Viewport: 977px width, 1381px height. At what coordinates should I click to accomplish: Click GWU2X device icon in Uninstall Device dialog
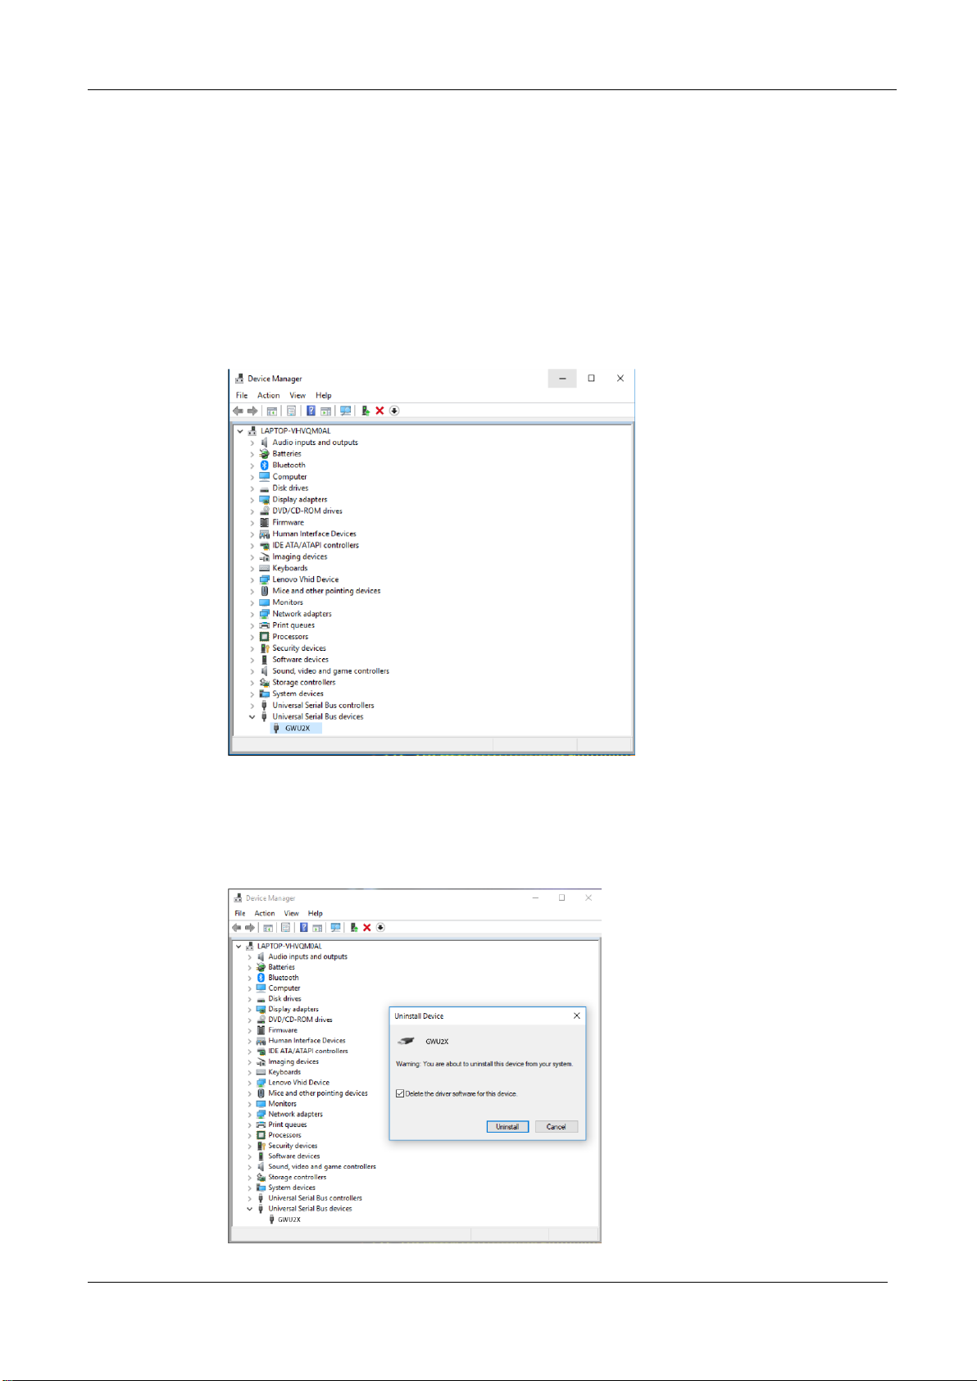406,1041
